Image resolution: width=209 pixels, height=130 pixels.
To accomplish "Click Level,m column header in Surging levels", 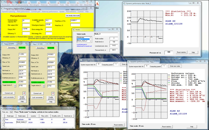I will tap(33, 116).
